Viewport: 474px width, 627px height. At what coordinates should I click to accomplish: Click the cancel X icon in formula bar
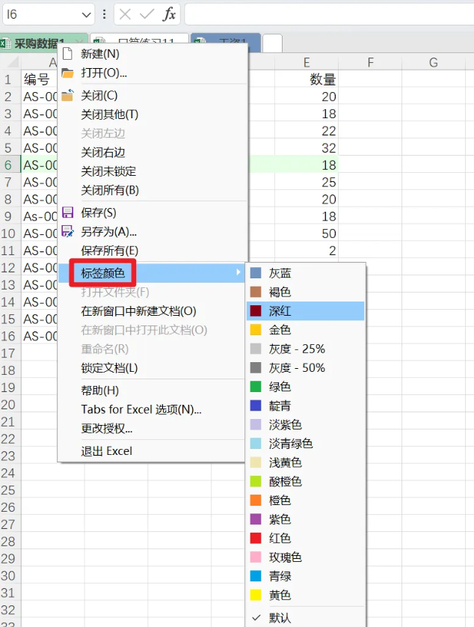(x=126, y=14)
